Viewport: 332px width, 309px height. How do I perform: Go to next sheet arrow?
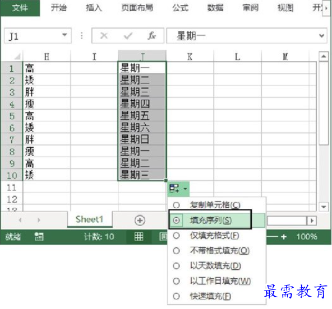tap(39, 220)
